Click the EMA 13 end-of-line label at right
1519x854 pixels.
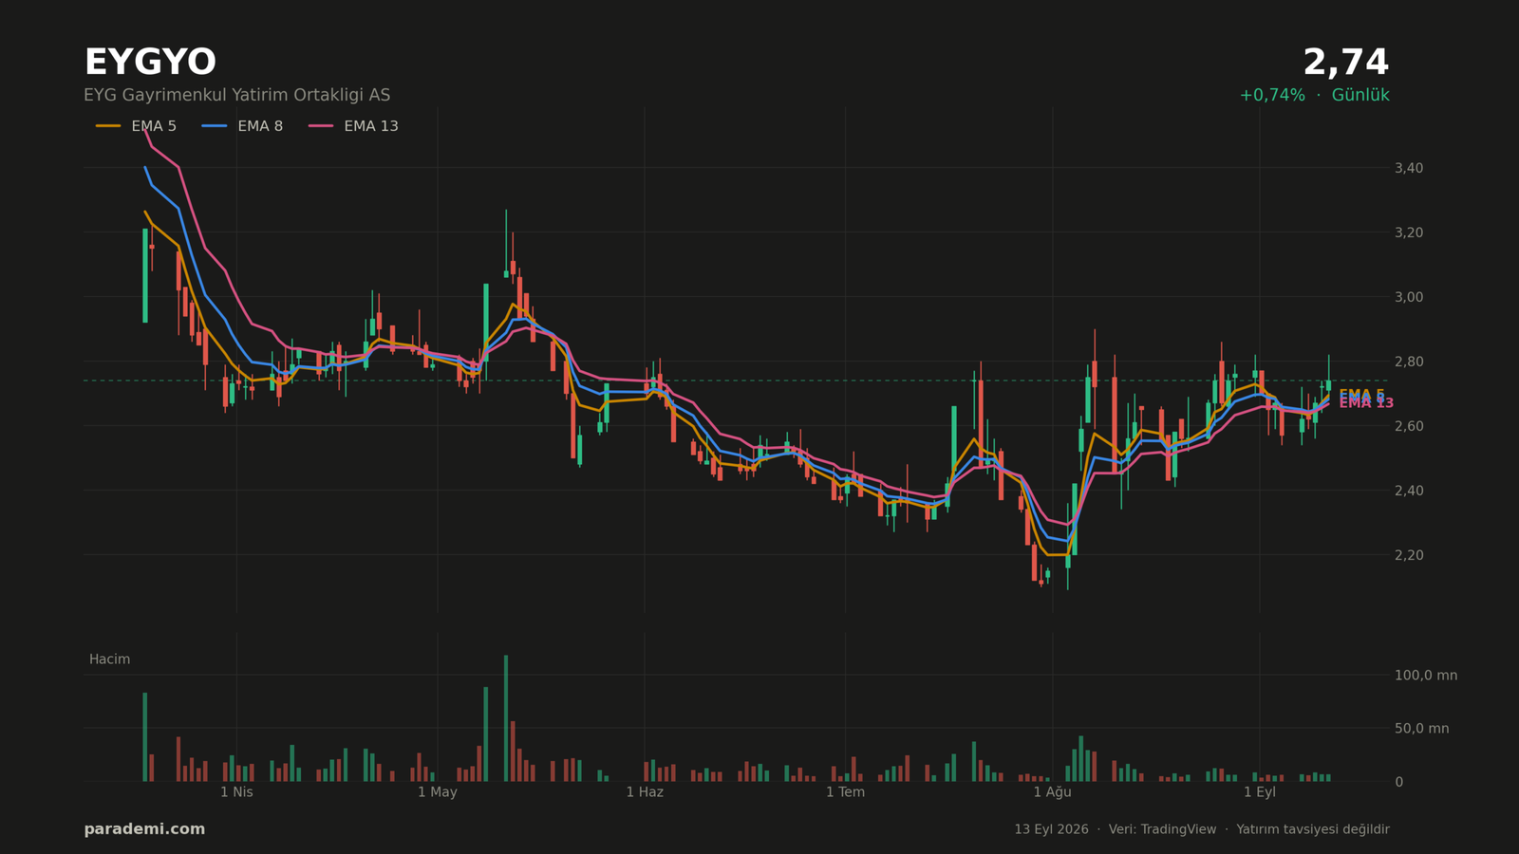[1366, 403]
